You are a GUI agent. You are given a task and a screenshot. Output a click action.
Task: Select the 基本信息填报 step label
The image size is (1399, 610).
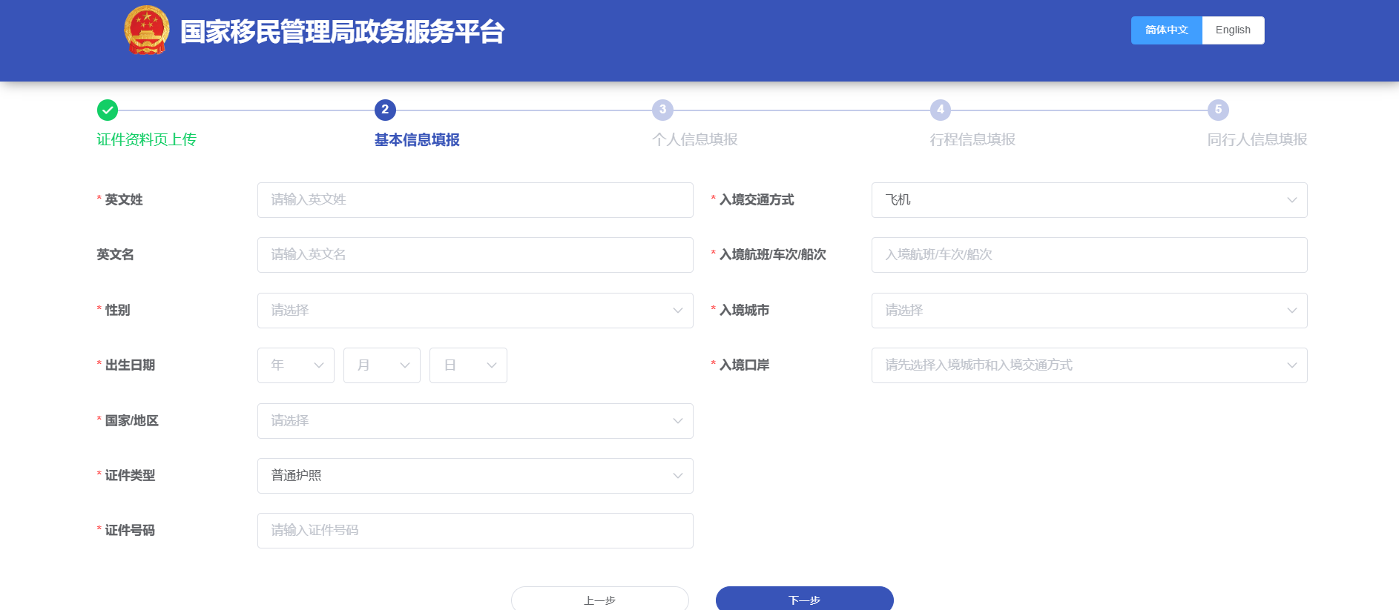(417, 139)
